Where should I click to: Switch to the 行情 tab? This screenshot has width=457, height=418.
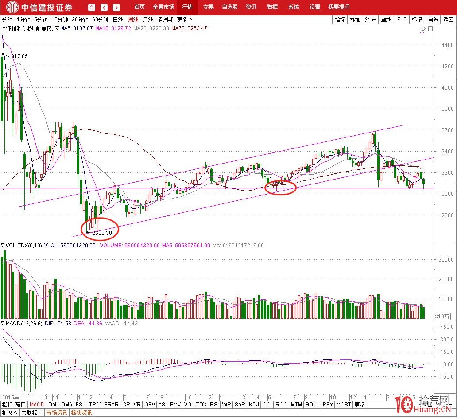point(187,7)
